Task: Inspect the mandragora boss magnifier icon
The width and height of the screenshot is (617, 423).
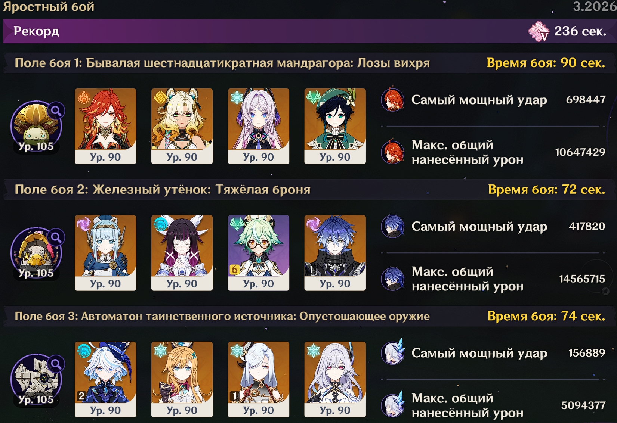Action: coord(56,111)
